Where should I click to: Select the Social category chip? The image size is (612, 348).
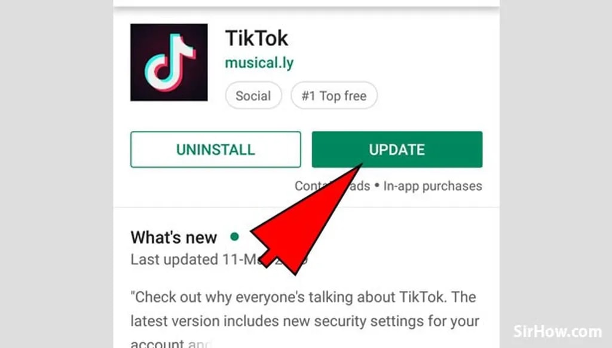pyautogui.click(x=253, y=96)
